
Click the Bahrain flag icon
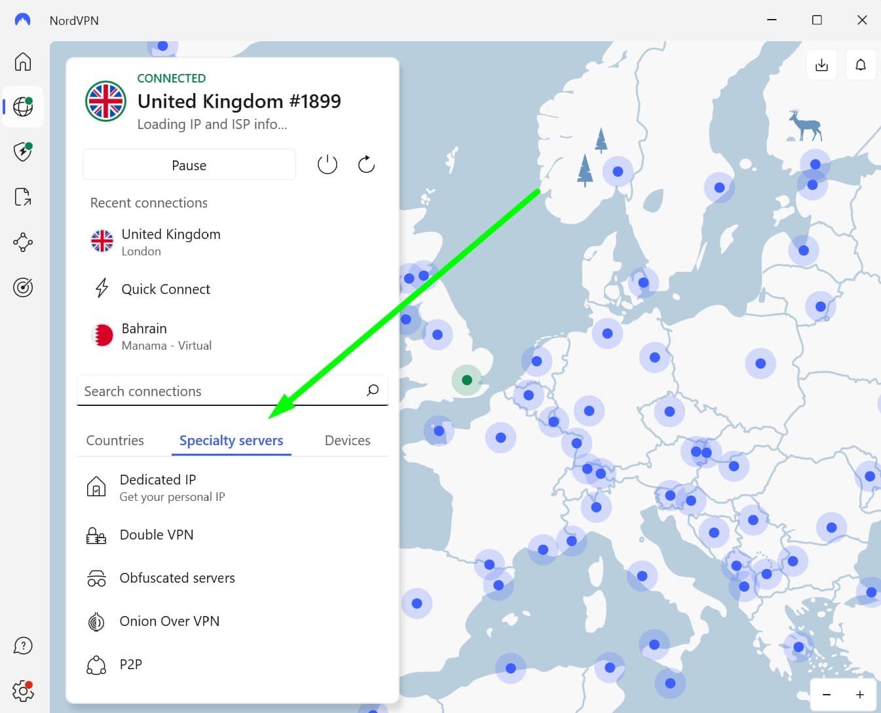pyautogui.click(x=102, y=336)
